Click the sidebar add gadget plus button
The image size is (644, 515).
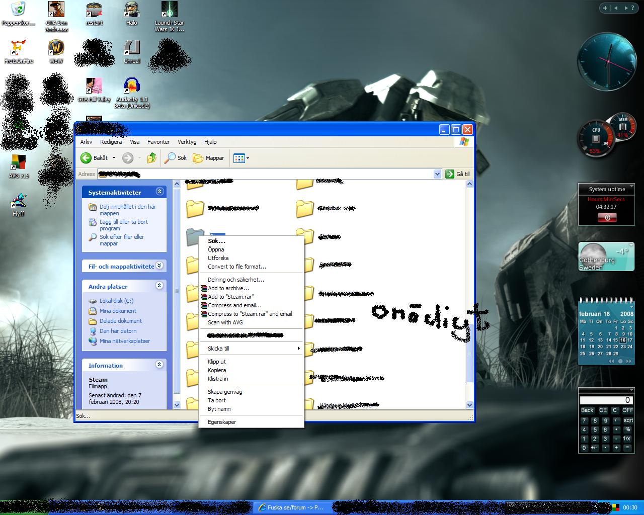coord(605,8)
